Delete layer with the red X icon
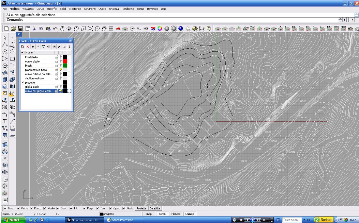This screenshot has height=223, width=359. [x=28, y=46]
